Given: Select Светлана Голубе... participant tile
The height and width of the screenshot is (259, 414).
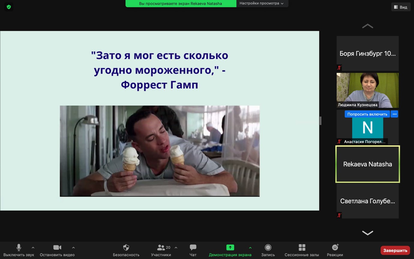Looking at the screenshot, I should click(x=367, y=201).
